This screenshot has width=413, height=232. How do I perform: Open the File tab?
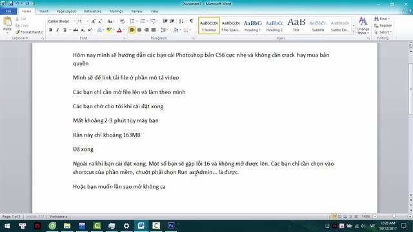click(x=8, y=12)
